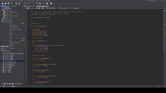Image resolution: width=166 pixels, height=93 pixels.
Task: Click the Undo arrow in main toolbar
Action: [16, 3]
